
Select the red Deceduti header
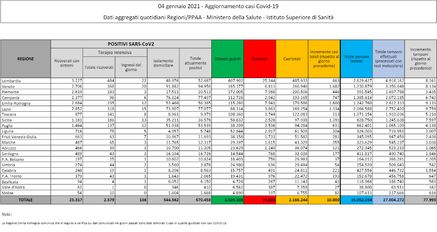(x=260, y=59)
